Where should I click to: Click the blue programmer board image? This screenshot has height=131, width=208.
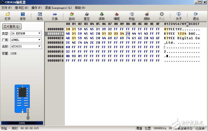click(x=22, y=99)
